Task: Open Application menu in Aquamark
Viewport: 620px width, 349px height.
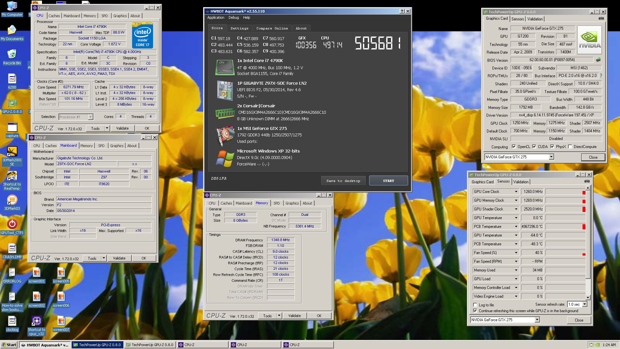Action: click(x=216, y=17)
